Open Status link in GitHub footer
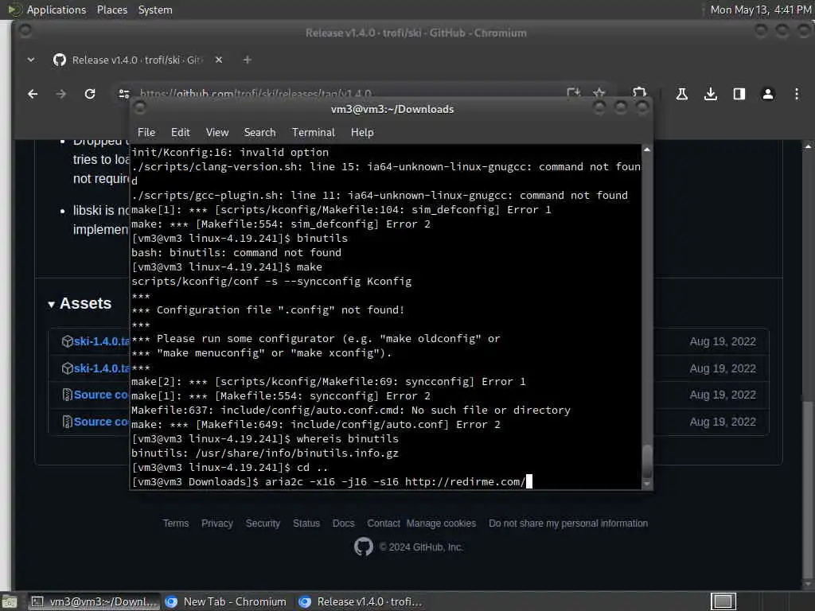815x611 pixels. [x=306, y=523]
